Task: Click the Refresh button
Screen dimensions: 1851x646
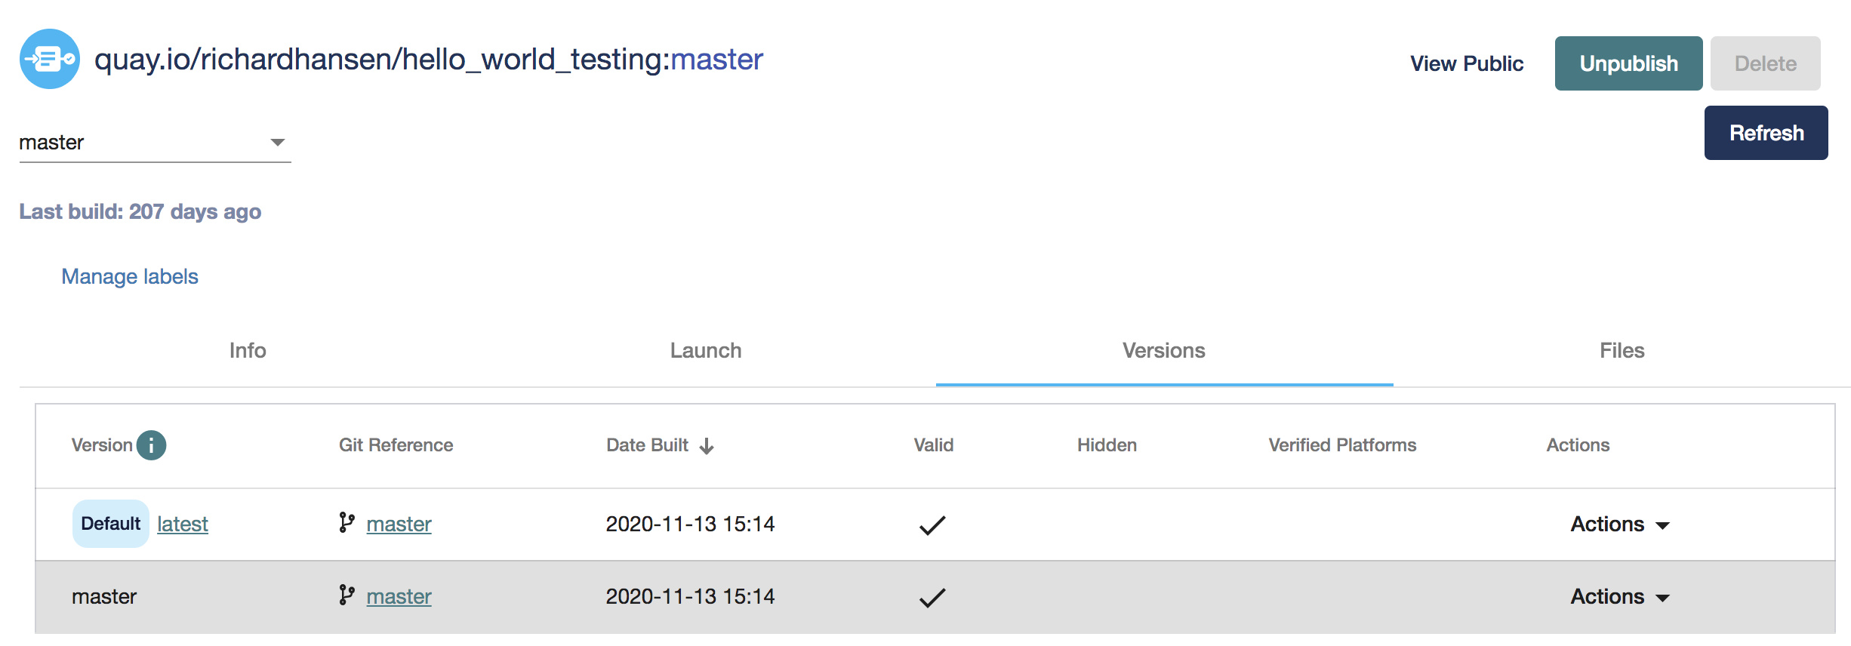Action: 1766,133
